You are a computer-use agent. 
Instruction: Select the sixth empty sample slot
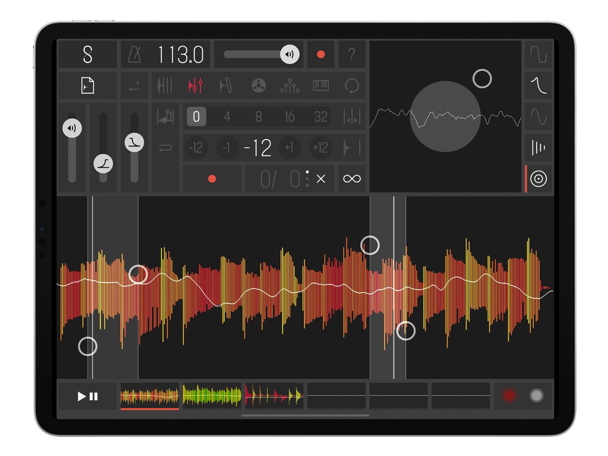(461, 396)
